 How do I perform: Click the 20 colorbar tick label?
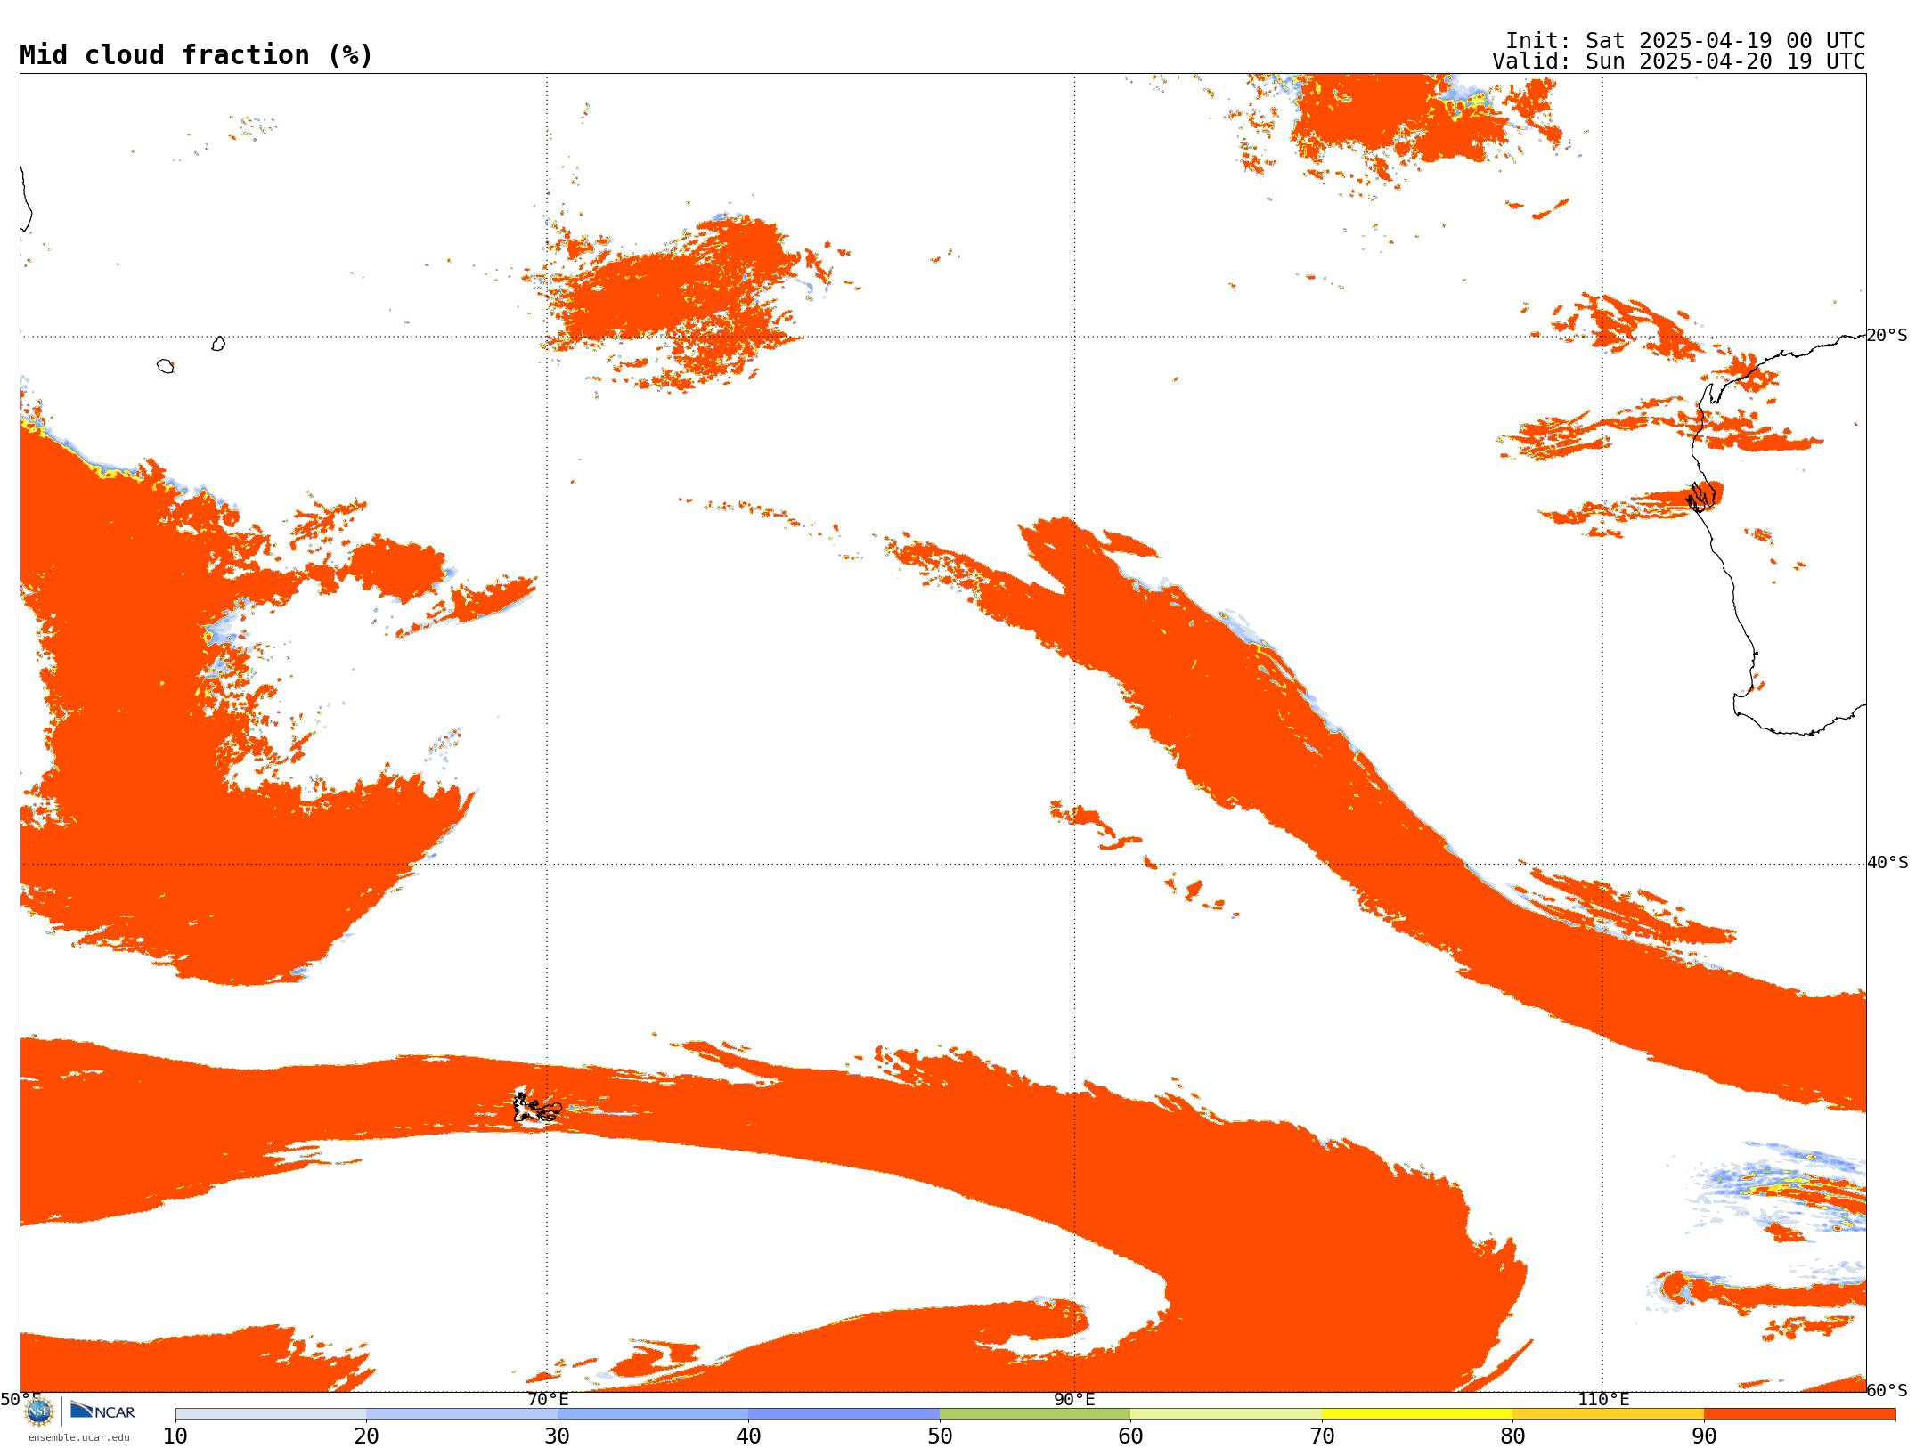[x=366, y=1436]
